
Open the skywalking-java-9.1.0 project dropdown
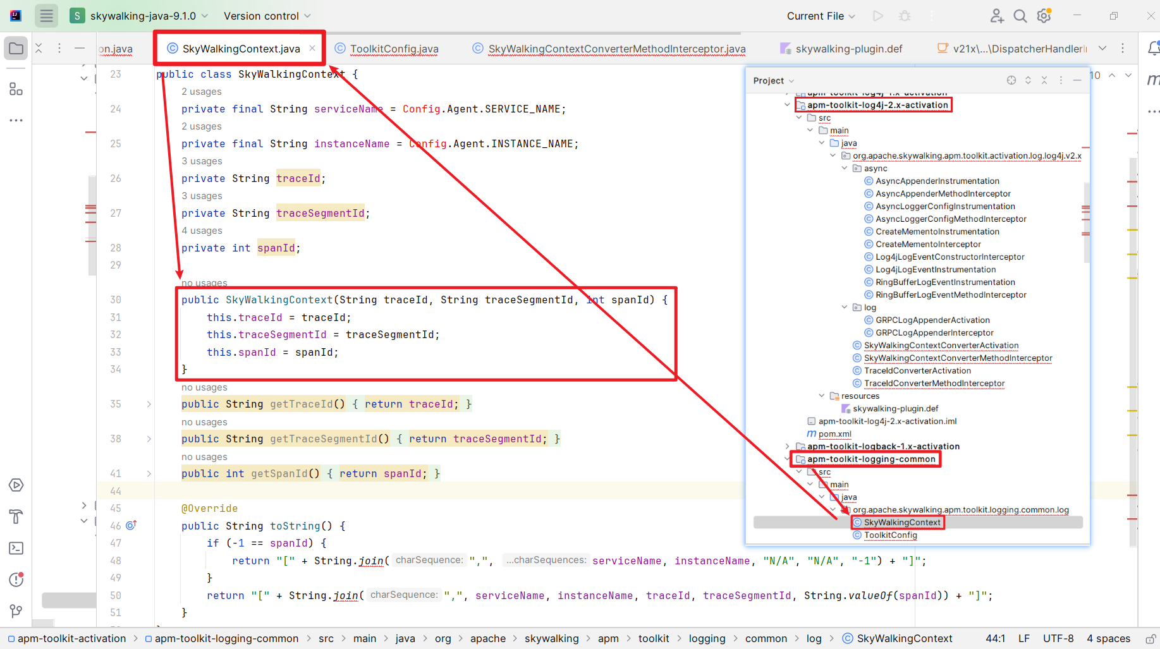[x=140, y=16]
